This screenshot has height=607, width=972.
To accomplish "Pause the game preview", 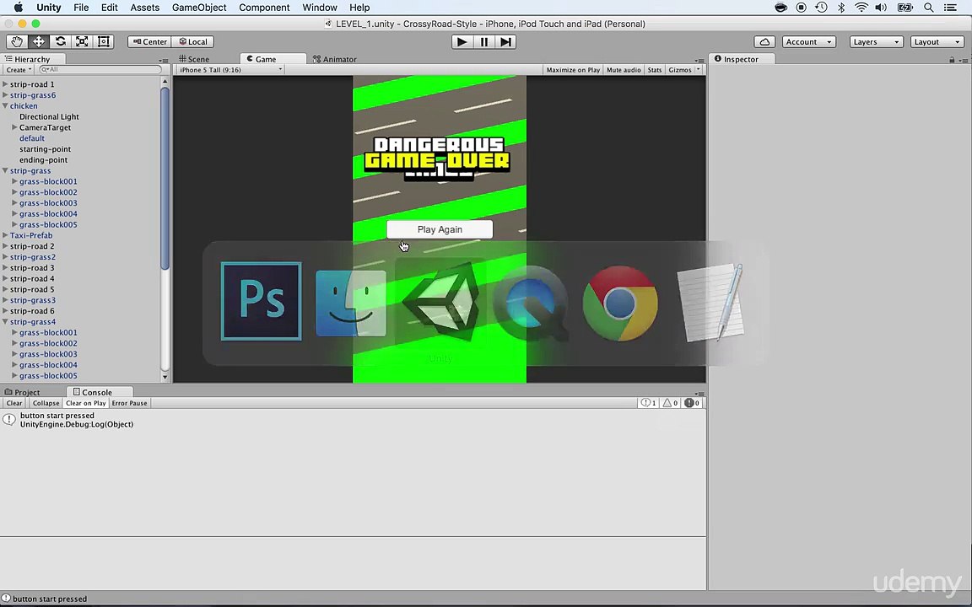I will click(x=484, y=41).
